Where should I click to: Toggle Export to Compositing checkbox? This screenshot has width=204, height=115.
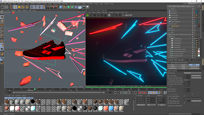(184, 106)
